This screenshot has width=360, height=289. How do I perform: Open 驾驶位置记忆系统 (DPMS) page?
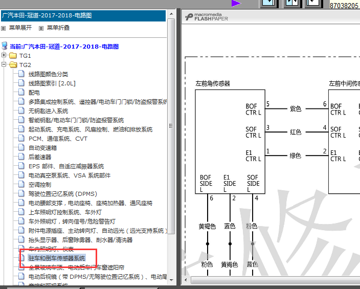coord(63,194)
